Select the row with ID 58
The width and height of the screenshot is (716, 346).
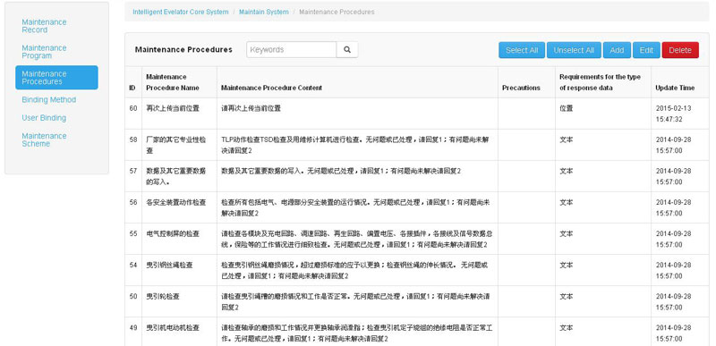[x=417, y=145]
